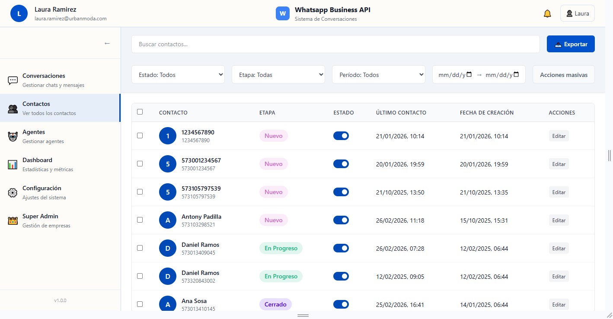The height and width of the screenshot is (319, 613).
Task: Open start date calendar picker icon
Action: pyautogui.click(x=469, y=74)
